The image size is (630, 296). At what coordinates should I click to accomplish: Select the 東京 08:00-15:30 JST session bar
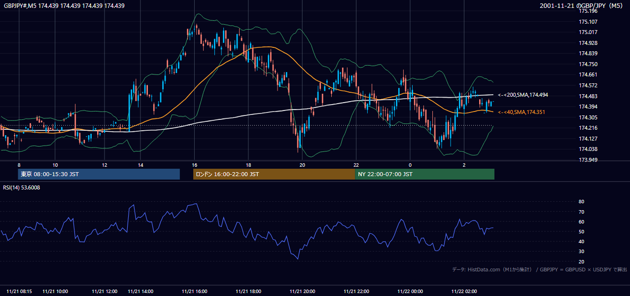point(99,174)
